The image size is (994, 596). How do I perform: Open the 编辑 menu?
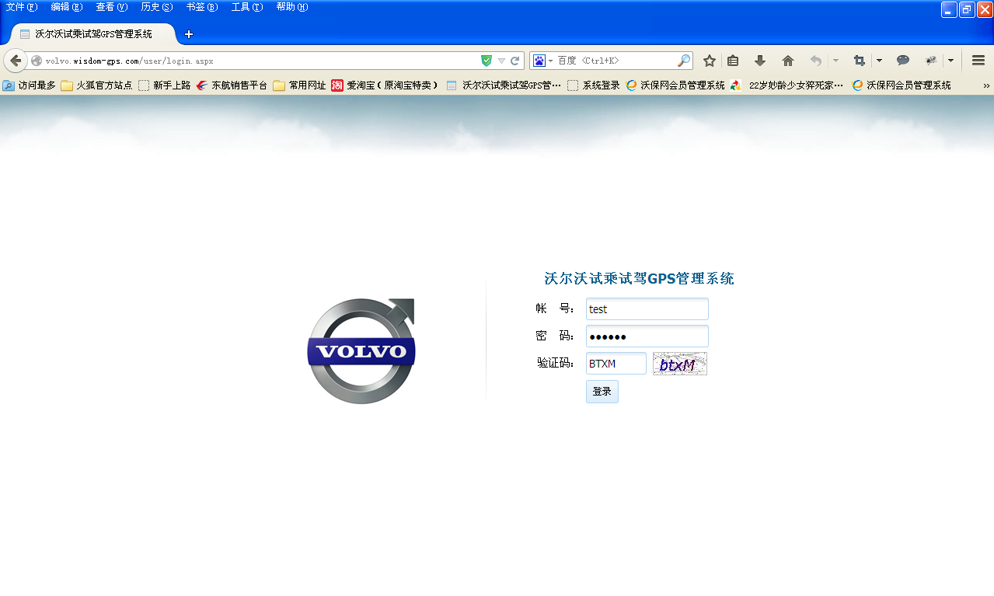[66, 7]
